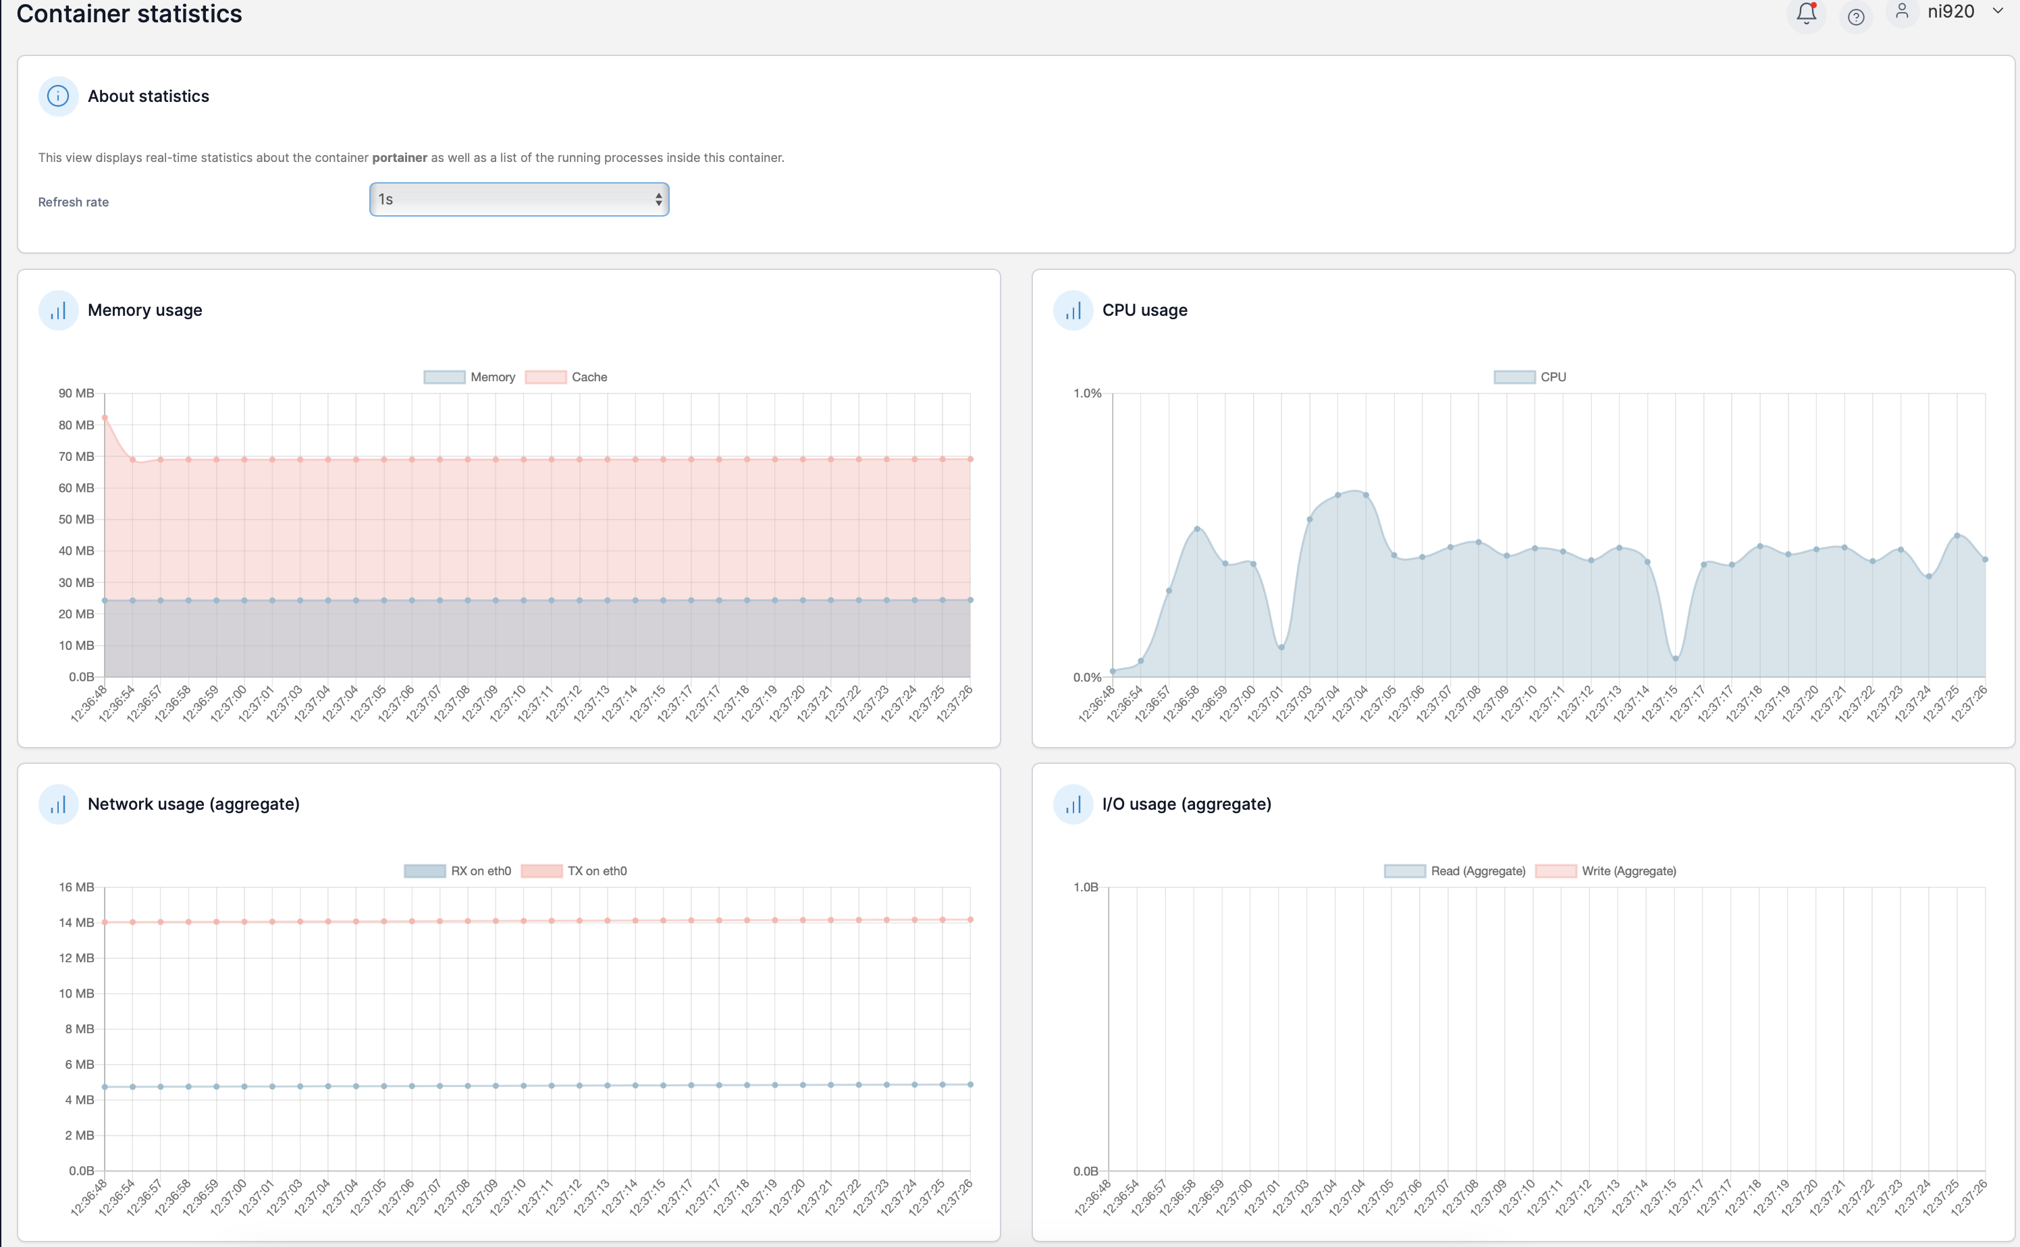This screenshot has width=2020, height=1247.
Task: Click the About statistics info icon
Action: (58, 96)
